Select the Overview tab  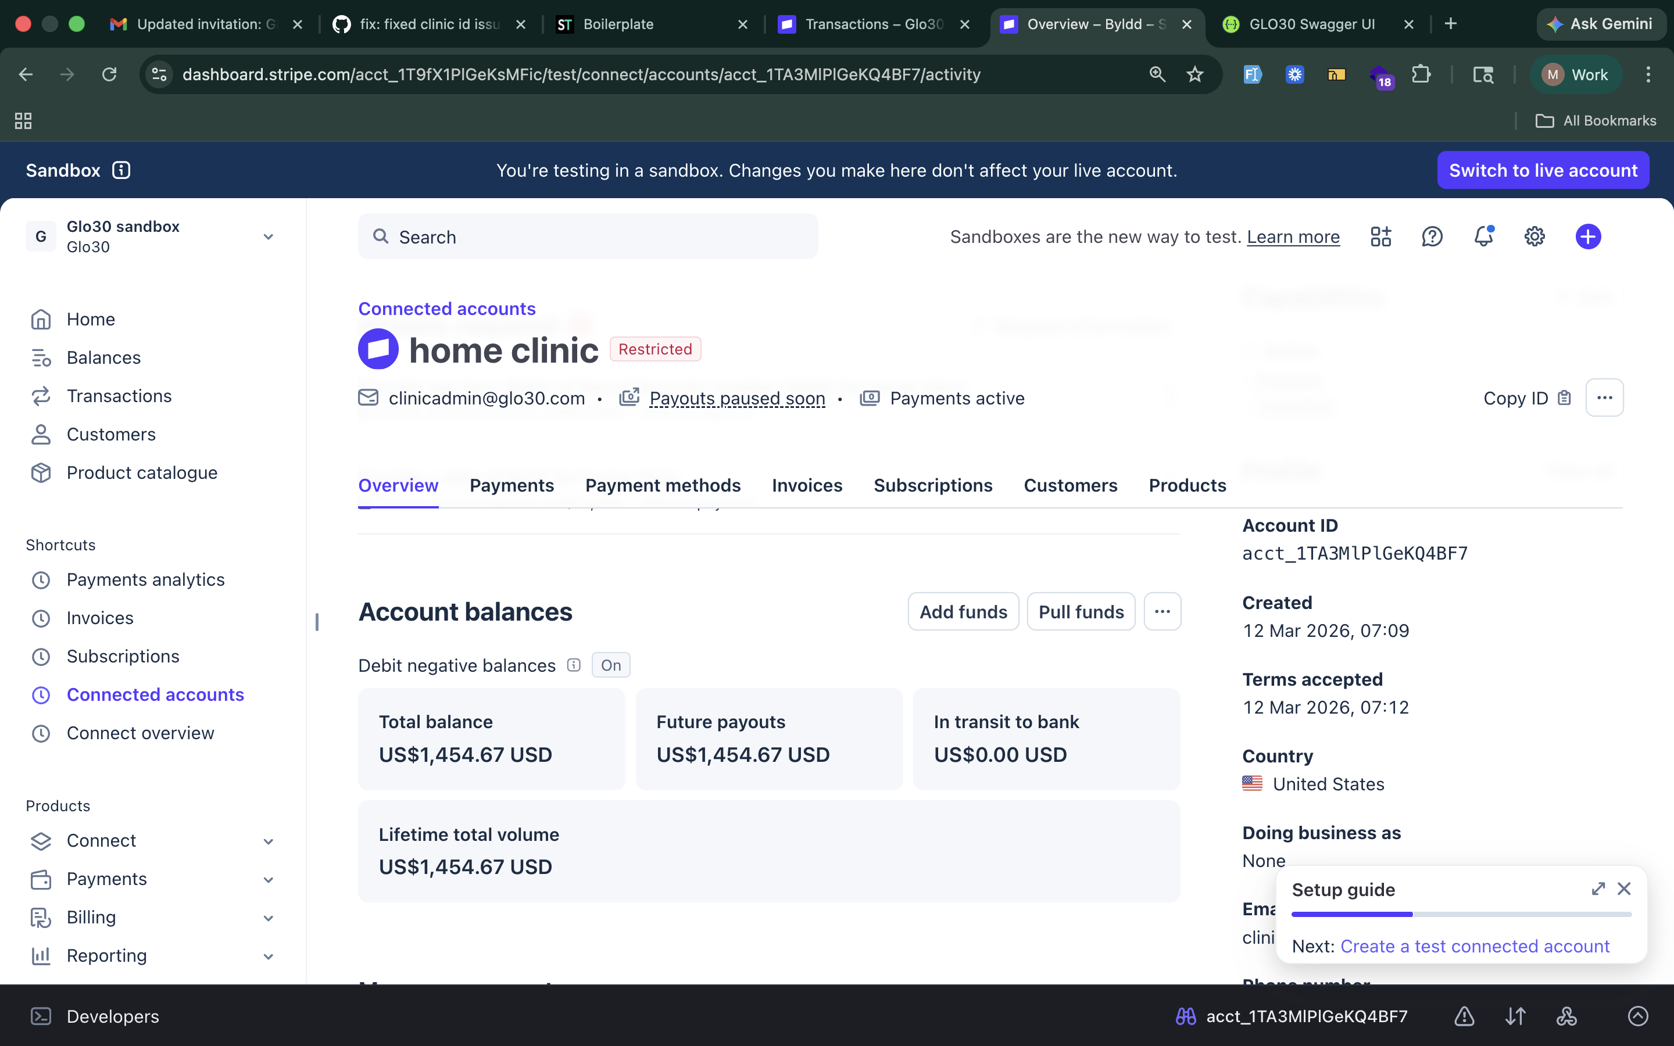pos(398,486)
